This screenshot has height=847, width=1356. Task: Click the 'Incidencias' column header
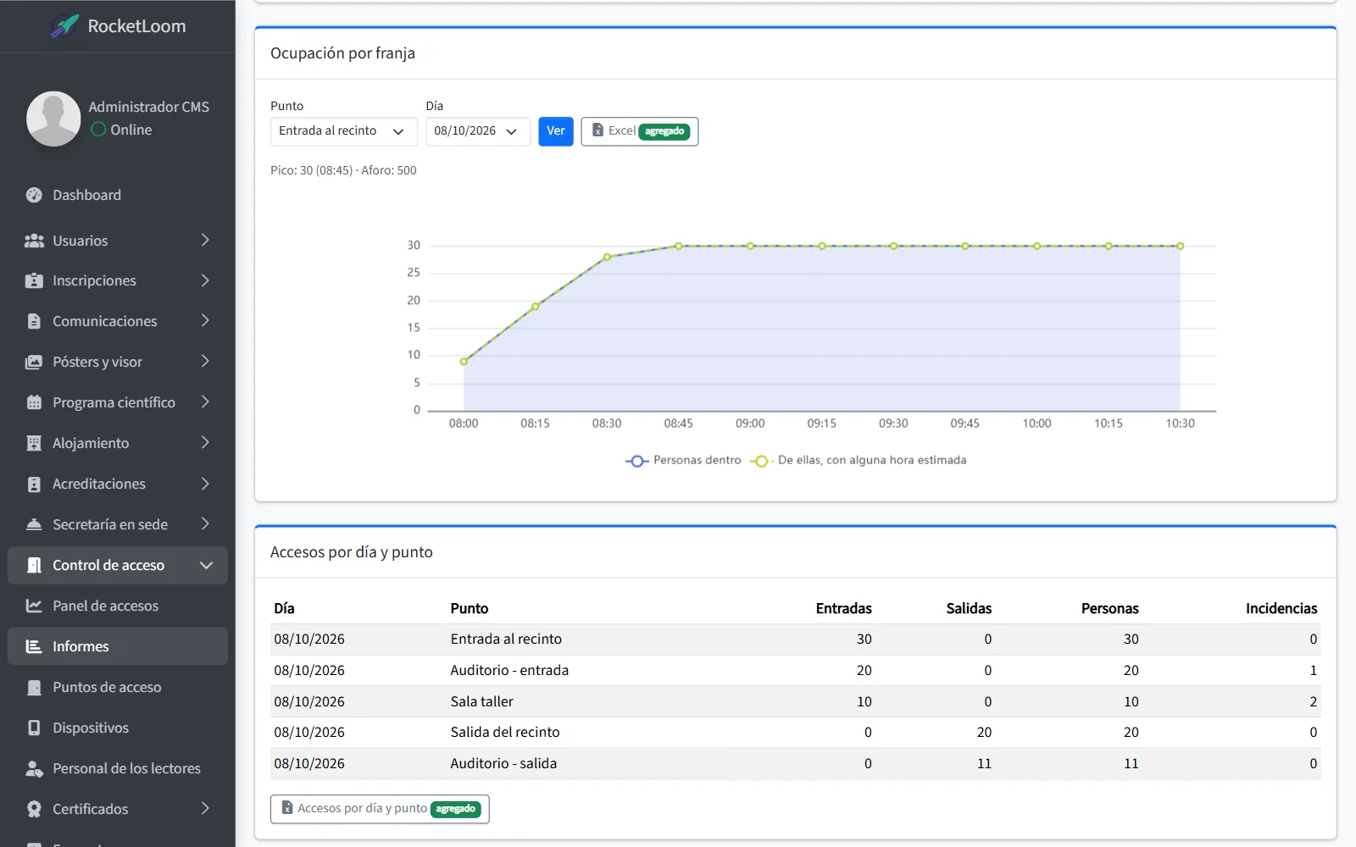[1281, 608]
